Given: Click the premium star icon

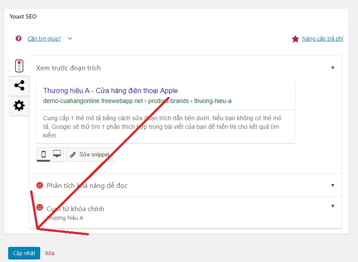Looking at the screenshot, I should pos(295,39).
